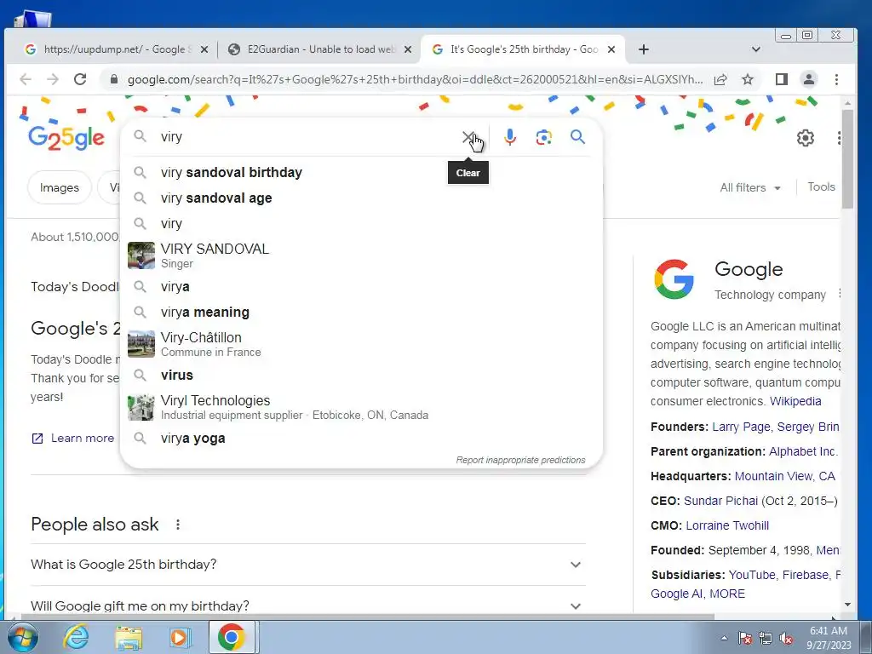Choose the 'virya' suggestion
The height and width of the screenshot is (654, 872).
pos(361,286)
